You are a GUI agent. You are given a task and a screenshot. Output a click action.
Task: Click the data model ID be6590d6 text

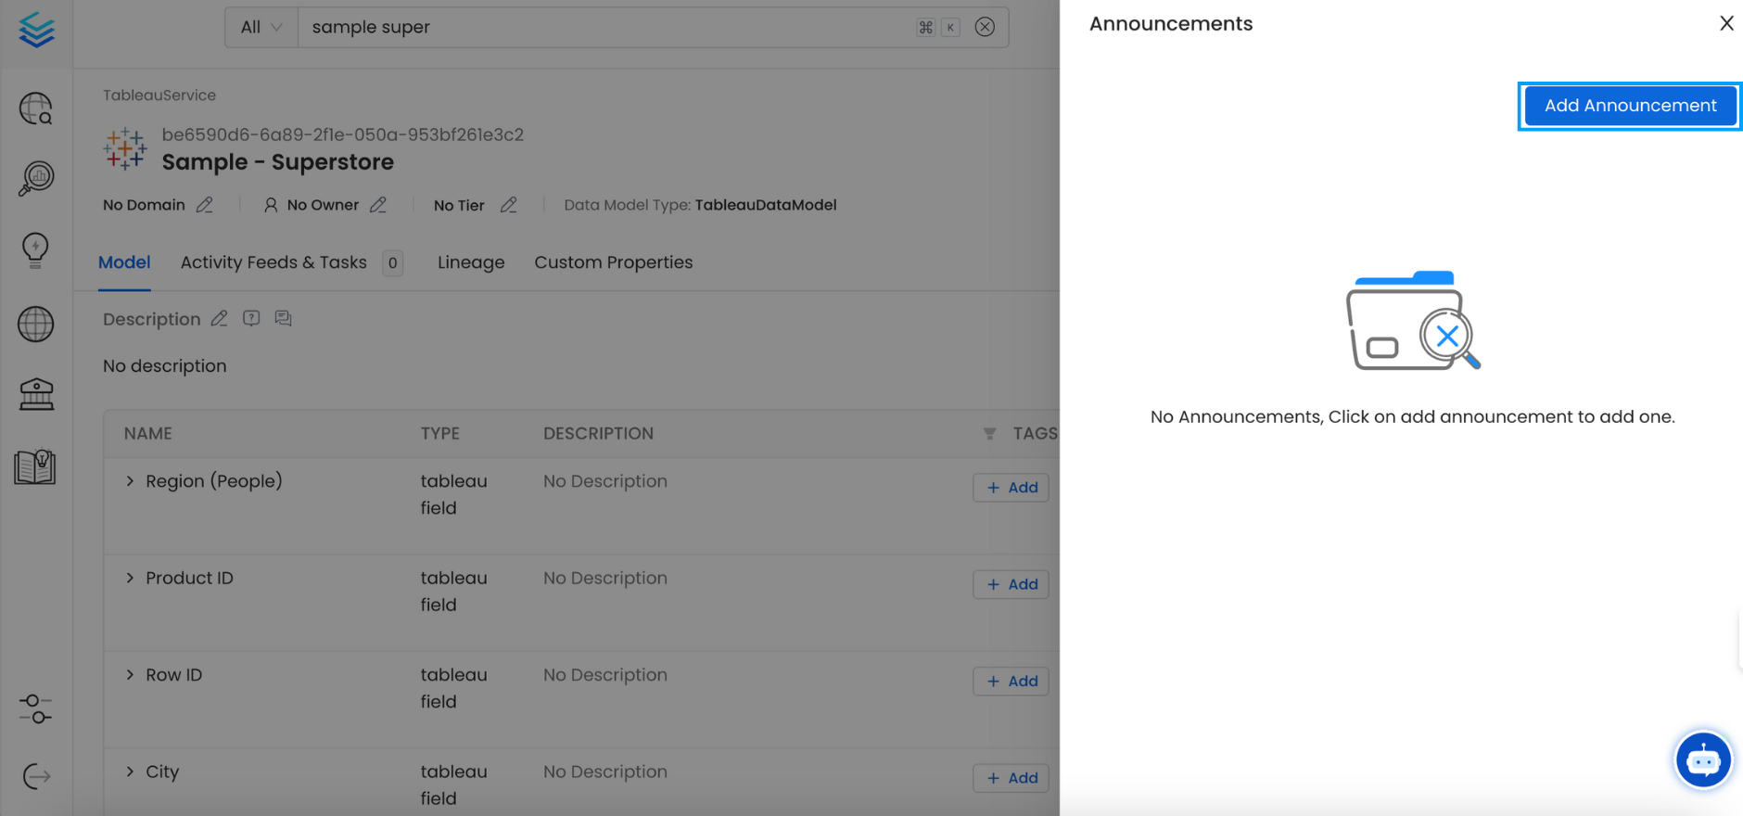click(x=343, y=134)
